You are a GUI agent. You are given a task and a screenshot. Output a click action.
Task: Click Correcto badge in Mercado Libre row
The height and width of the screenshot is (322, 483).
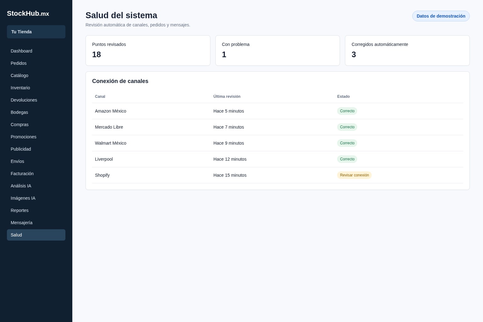pos(347,127)
